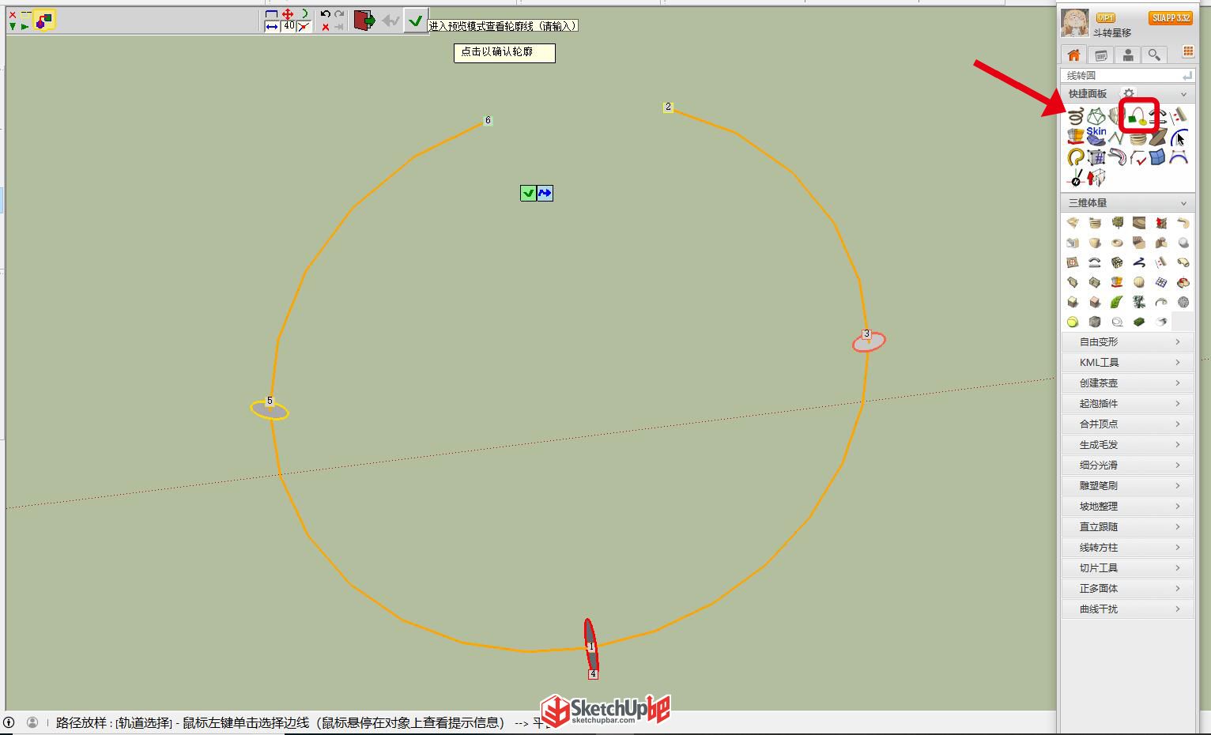The height and width of the screenshot is (735, 1211).
Task: Click the red door exit tool icon
Action: (x=364, y=21)
